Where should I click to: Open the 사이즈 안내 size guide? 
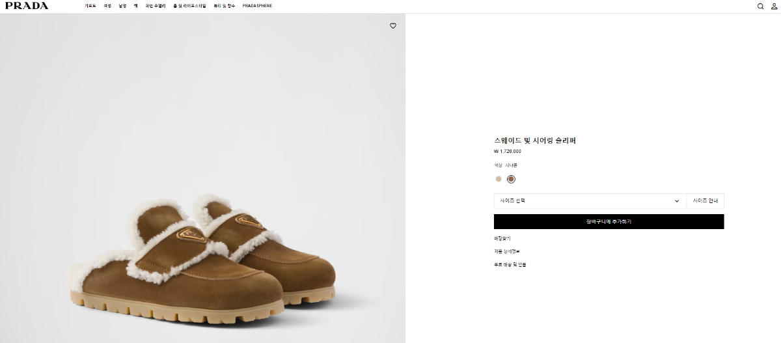click(705, 201)
